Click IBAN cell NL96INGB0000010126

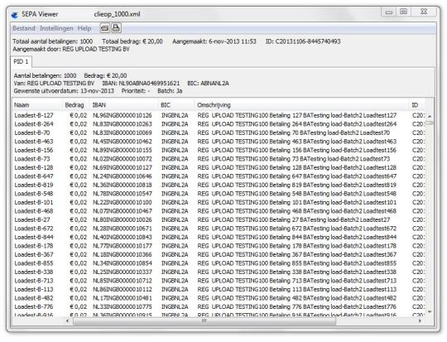tap(123, 115)
